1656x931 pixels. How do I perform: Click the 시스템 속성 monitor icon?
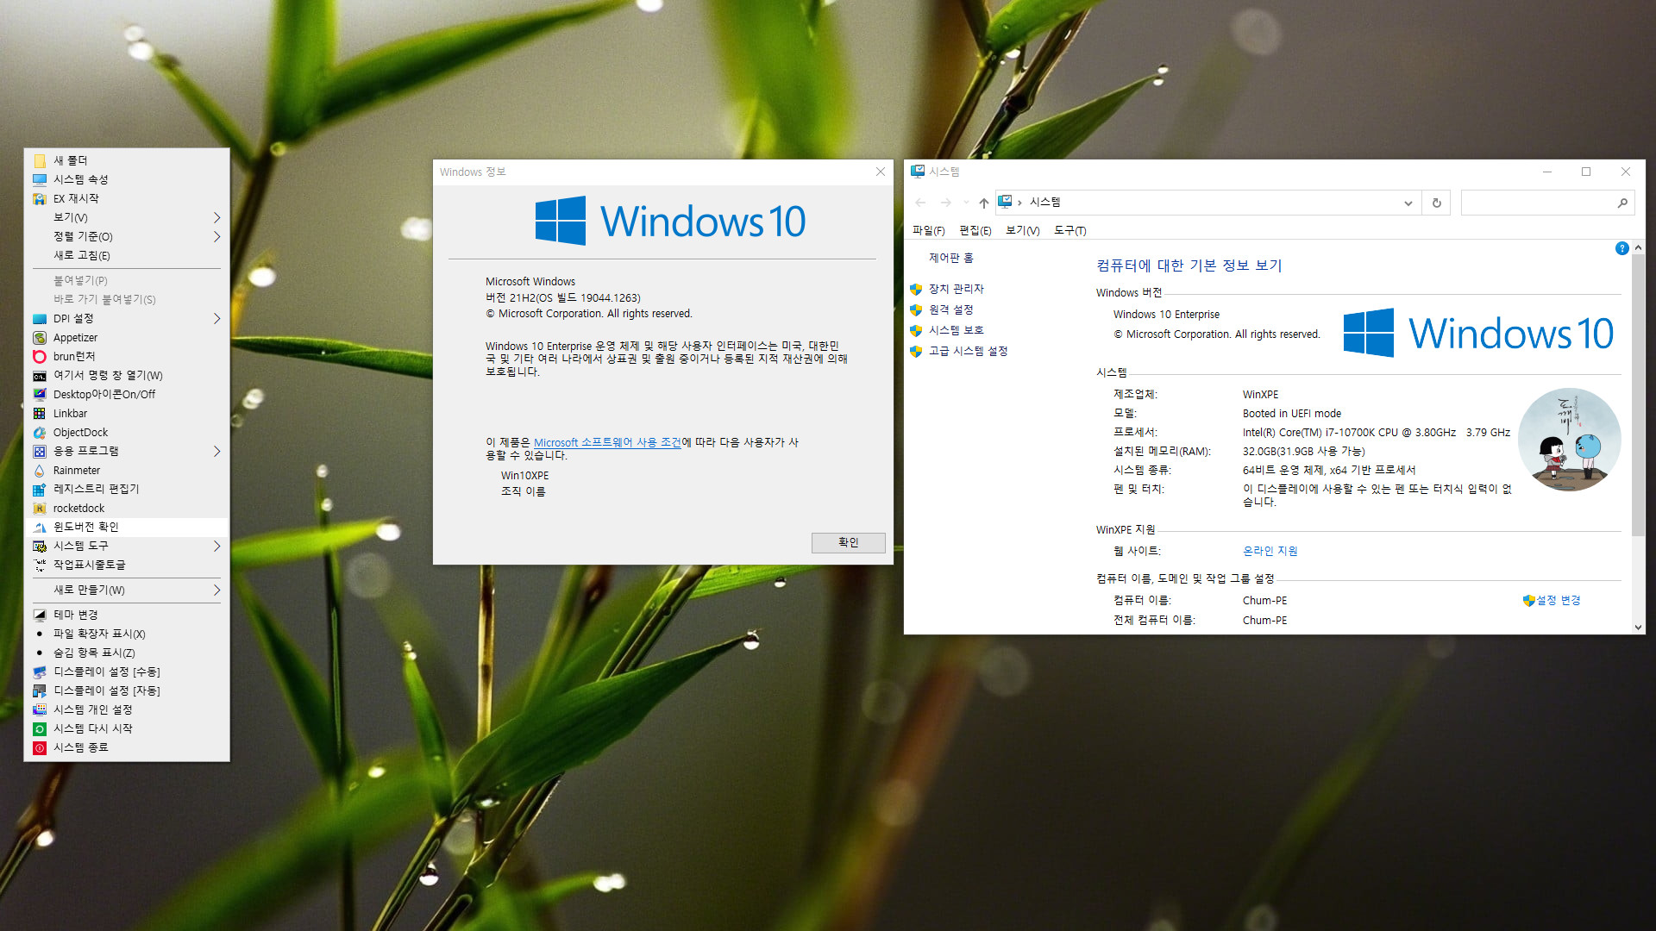[40, 179]
